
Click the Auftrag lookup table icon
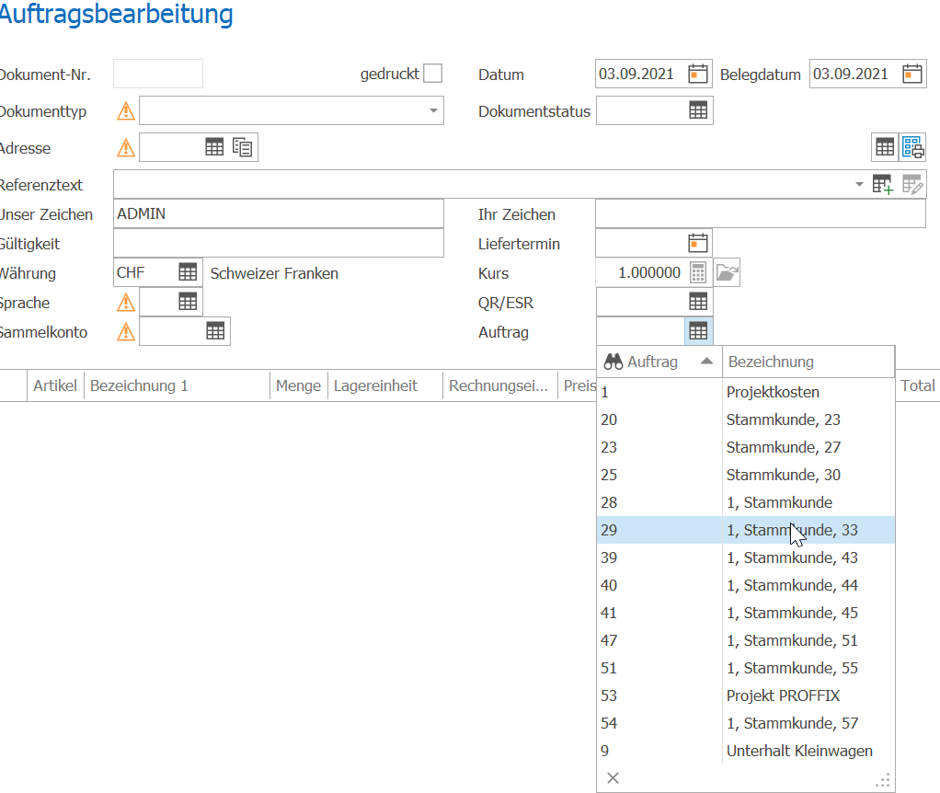click(x=698, y=331)
